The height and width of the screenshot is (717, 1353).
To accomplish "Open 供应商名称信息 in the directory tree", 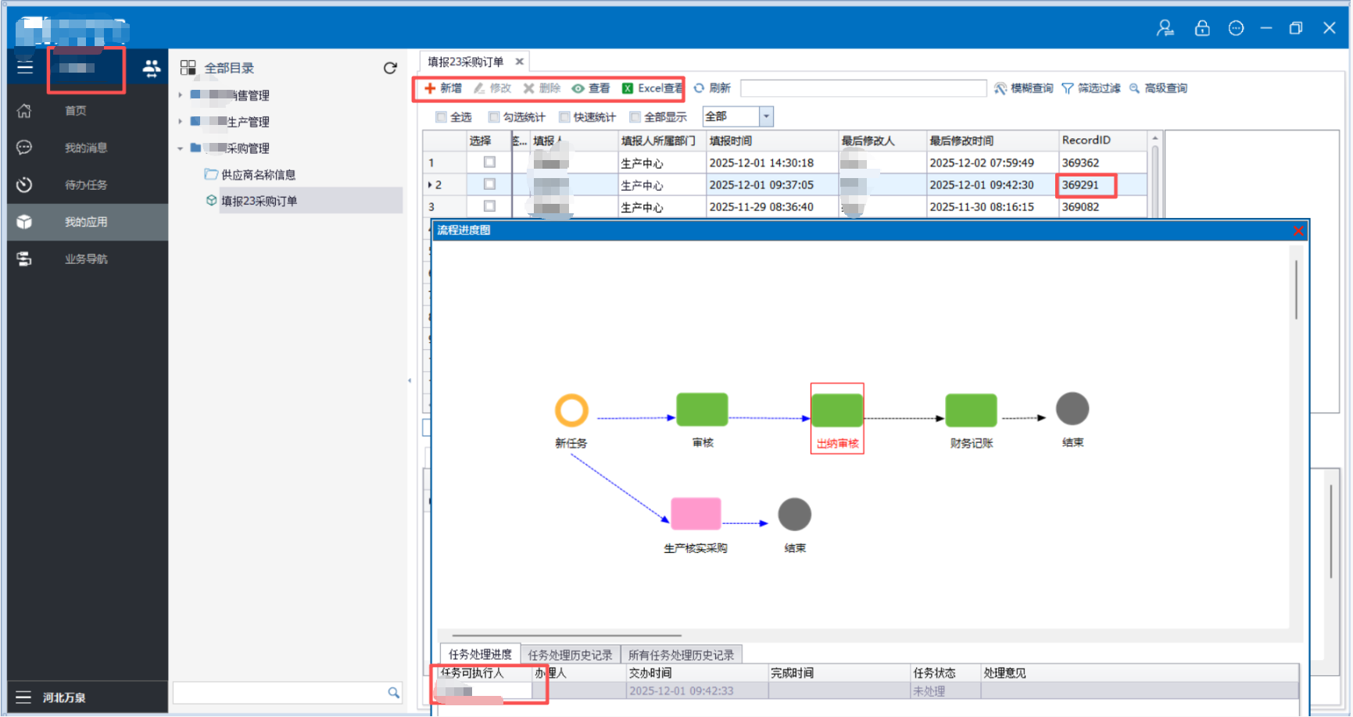I will coord(258,175).
